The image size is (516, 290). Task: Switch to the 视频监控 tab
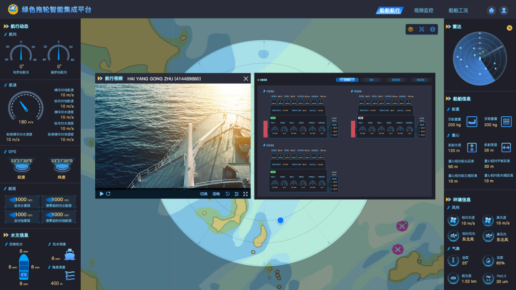coord(423,11)
